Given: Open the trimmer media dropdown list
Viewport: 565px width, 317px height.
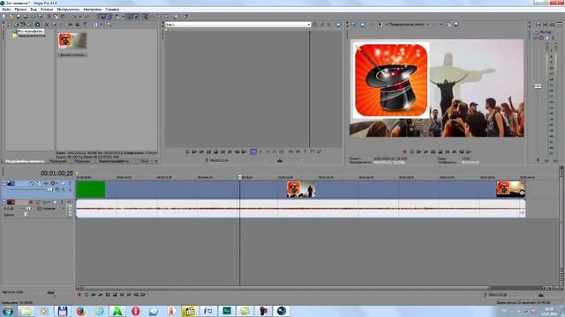Looking at the screenshot, I should pyautogui.click(x=309, y=25).
